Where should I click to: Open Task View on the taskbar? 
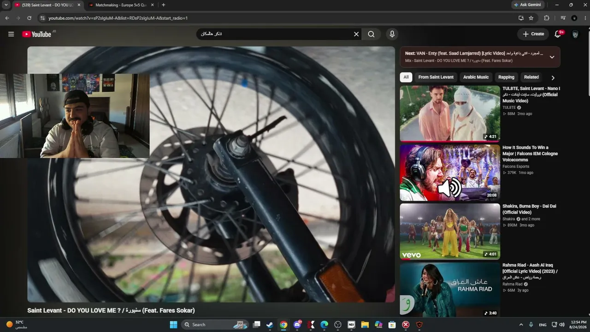click(x=257, y=325)
